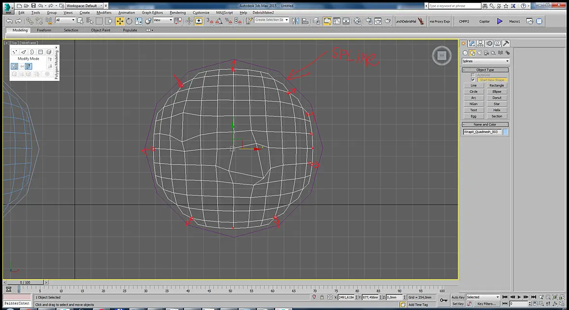Open the View reference coordinate dropdown
This screenshot has height=310, width=569.
point(163,20)
